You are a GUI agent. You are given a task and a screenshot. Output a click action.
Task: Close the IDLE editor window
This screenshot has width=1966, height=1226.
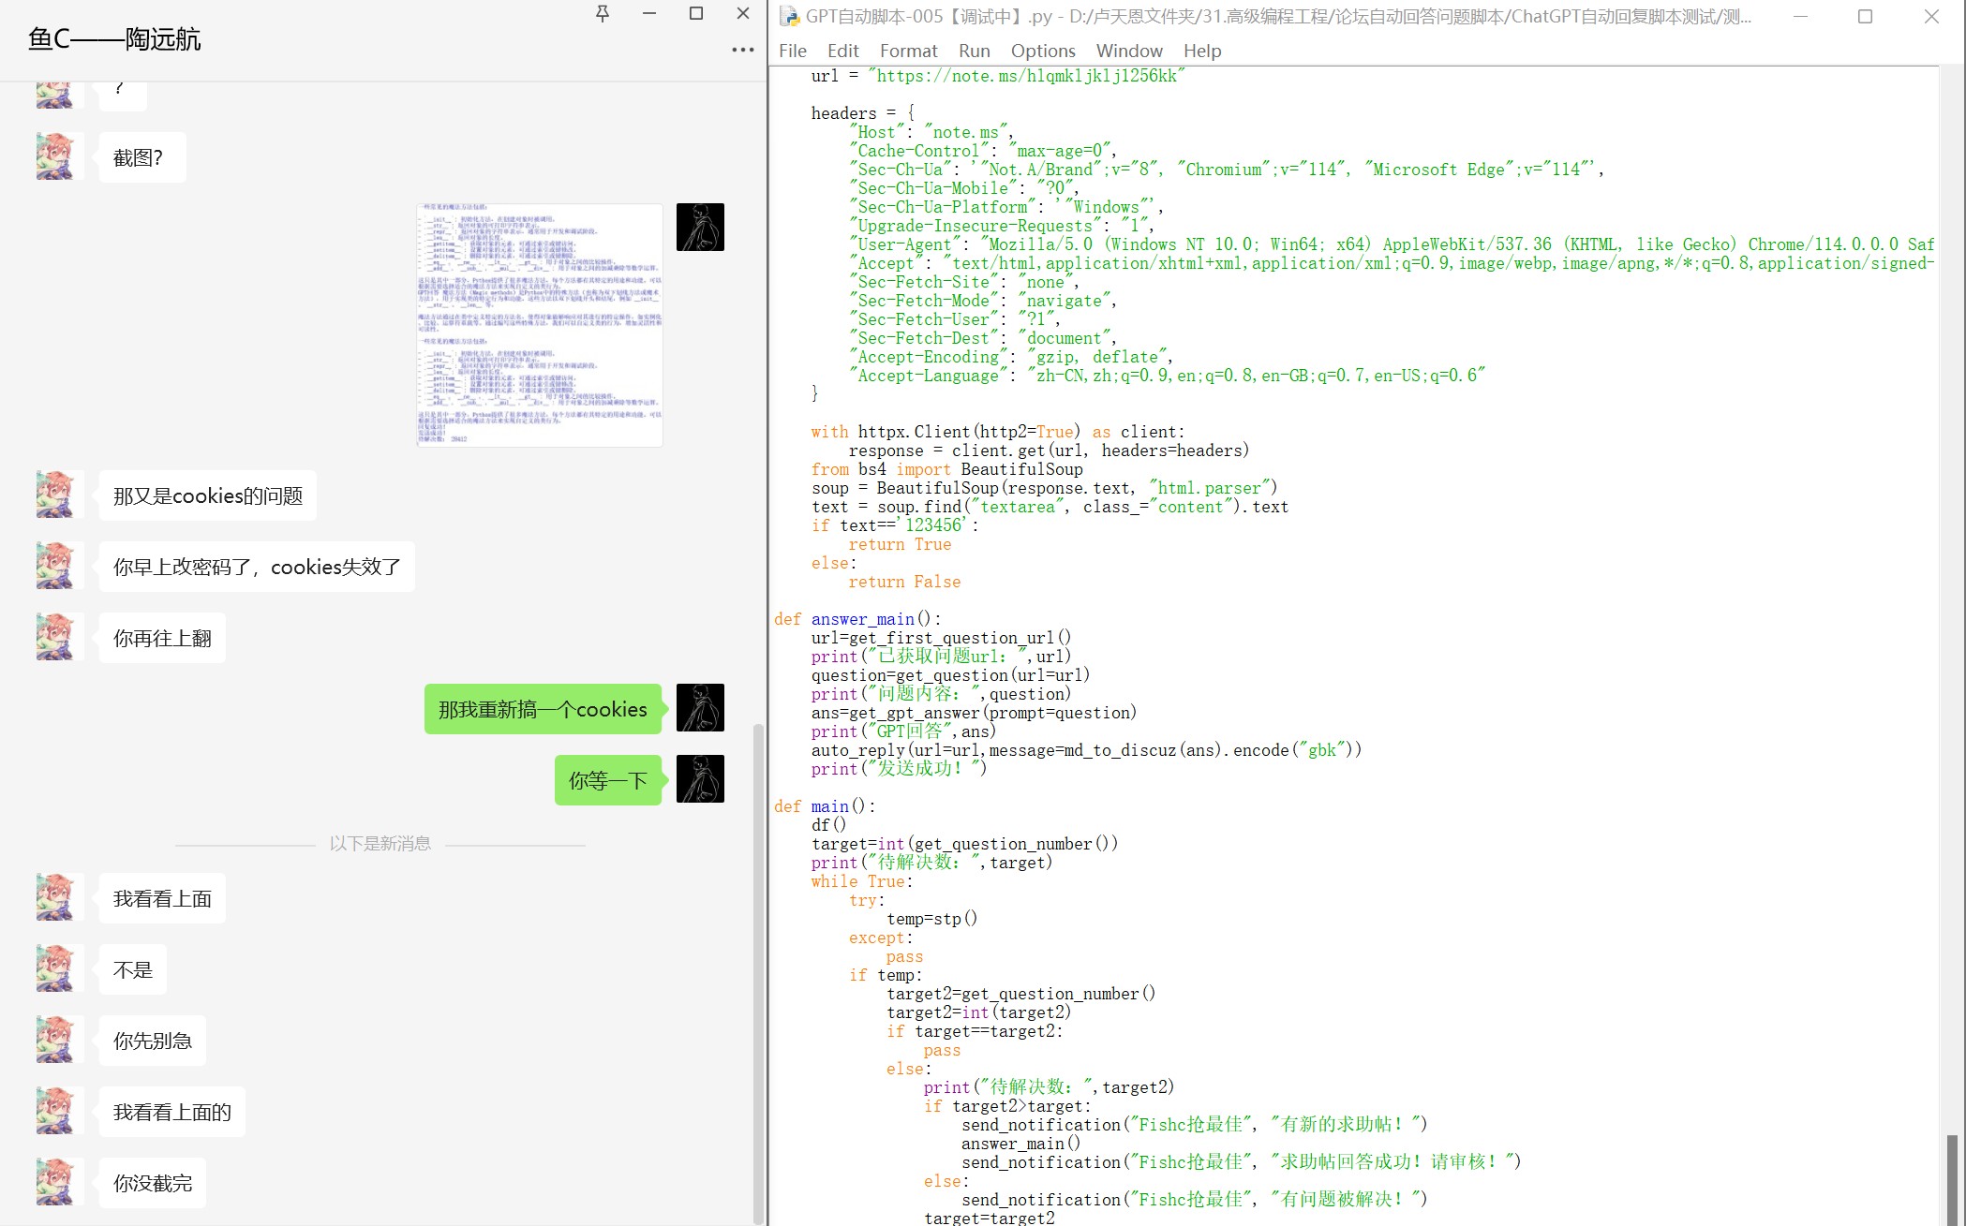(1931, 16)
